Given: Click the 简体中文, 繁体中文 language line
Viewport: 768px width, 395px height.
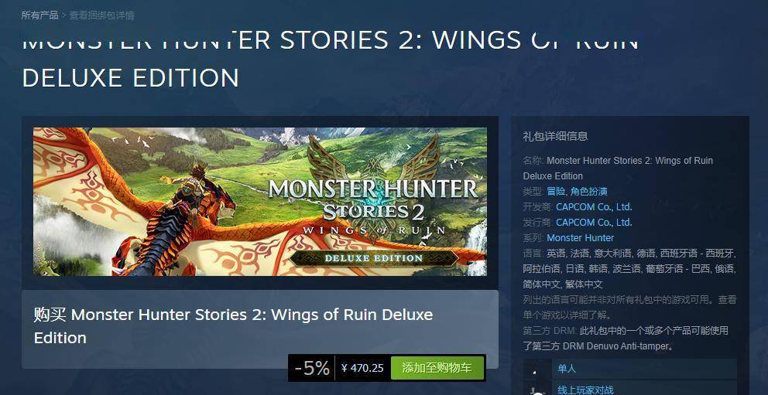Looking at the screenshot, I should click(563, 284).
